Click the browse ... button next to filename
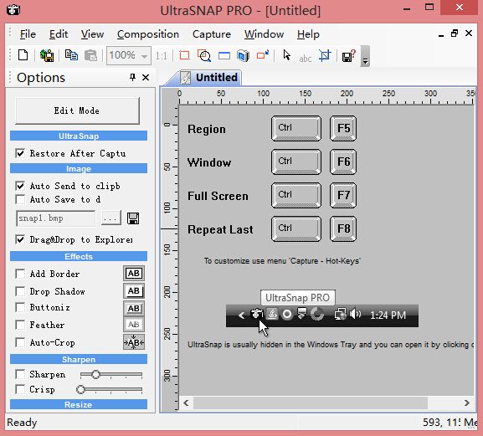Image resolution: width=483 pixels, height=436 pixels. tap(110, 218)
